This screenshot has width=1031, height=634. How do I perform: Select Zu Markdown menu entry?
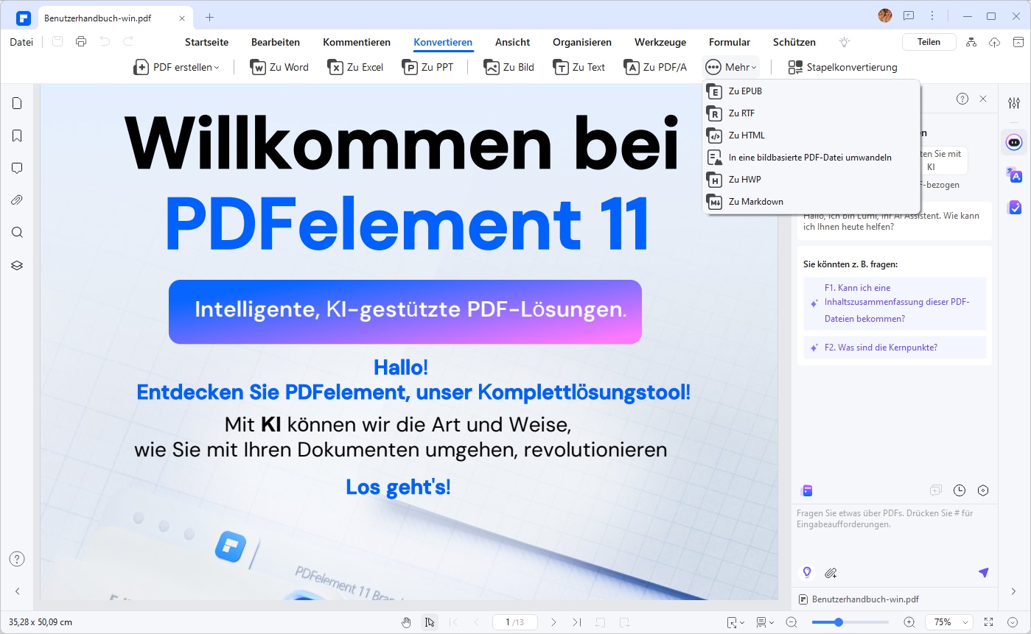coord(811,202)
